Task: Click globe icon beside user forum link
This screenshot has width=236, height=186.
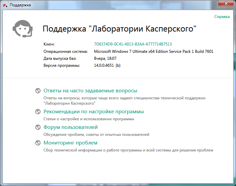Action: pos(38,127)
